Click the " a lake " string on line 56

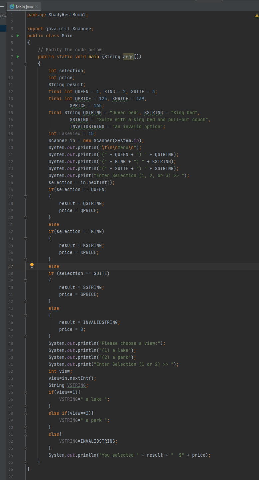coord(94,399)
